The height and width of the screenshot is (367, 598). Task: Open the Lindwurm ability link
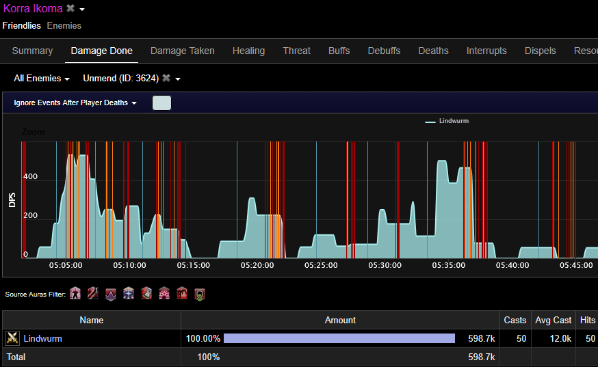pyautogui.click(x=42, y=338)
